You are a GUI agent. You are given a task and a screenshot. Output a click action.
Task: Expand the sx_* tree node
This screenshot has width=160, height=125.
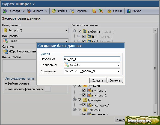tap(79, 41)
